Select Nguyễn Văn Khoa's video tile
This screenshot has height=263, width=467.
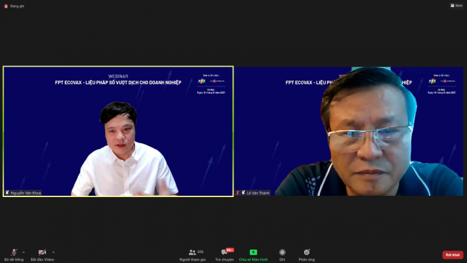(x=118, y=131)
